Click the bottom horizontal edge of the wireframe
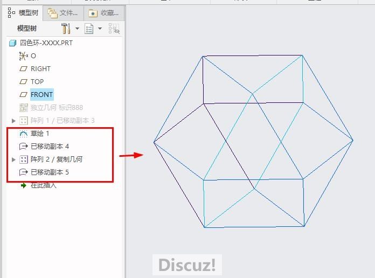 [254, 227]
